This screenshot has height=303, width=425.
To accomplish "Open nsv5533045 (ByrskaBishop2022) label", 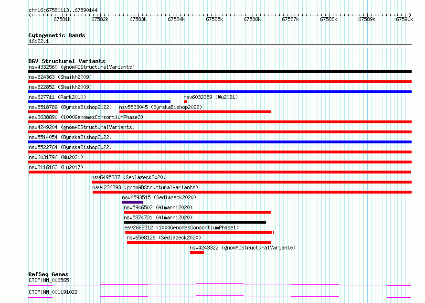I will pos(161,107).
